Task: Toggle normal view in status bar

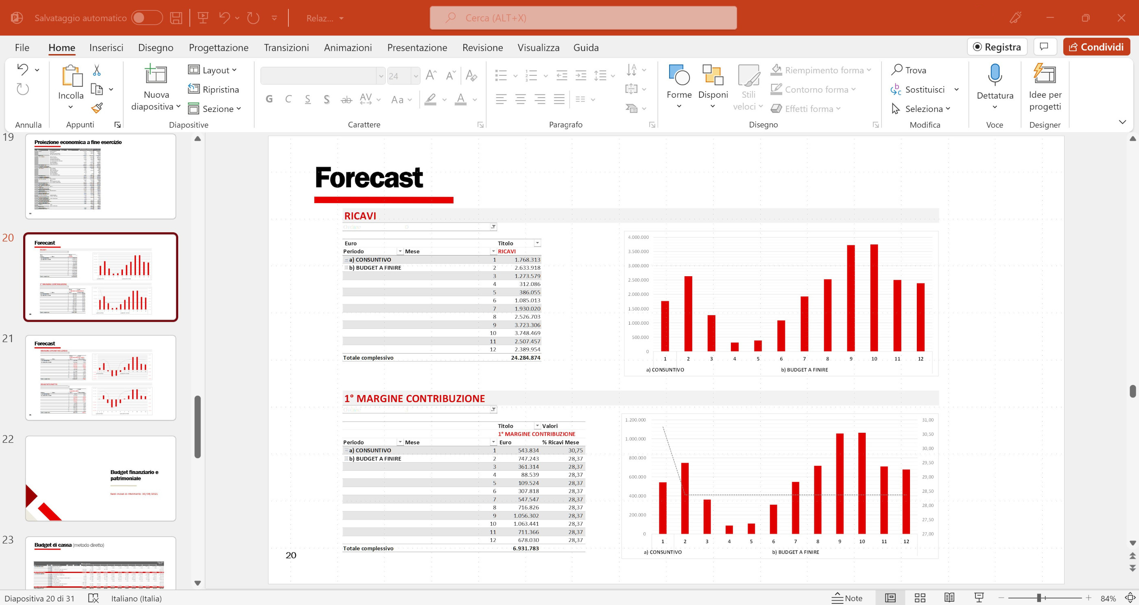Action: point(890,598)
